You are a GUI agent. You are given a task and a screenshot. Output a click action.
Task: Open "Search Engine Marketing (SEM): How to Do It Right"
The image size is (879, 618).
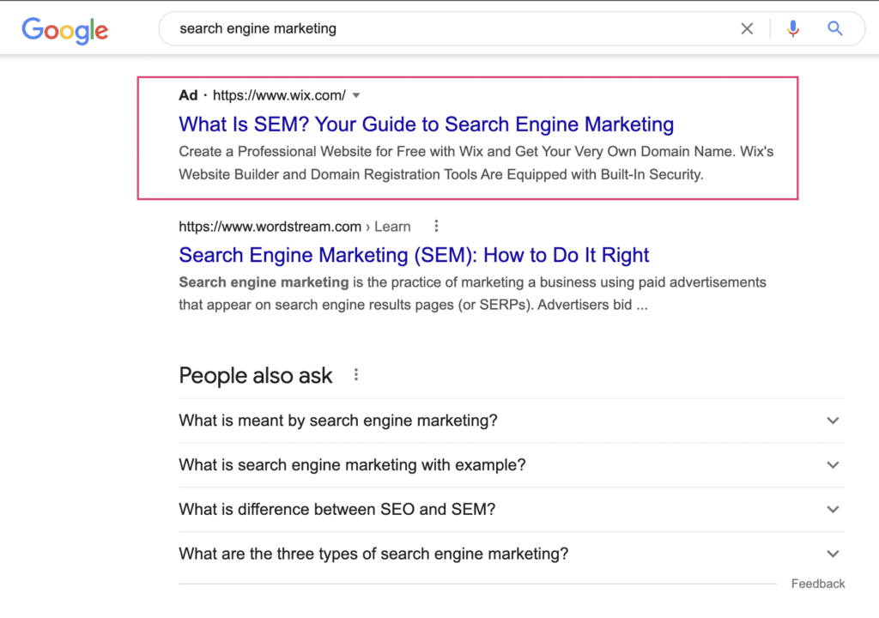(414, 255)
